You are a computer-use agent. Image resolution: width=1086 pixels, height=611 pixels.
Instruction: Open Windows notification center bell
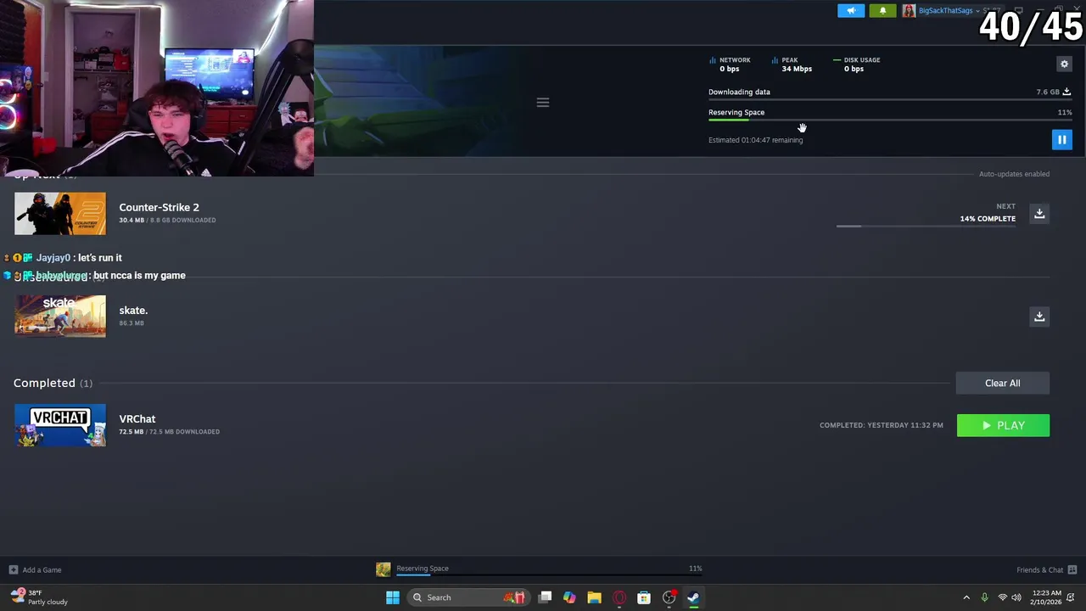[1072, 597]
